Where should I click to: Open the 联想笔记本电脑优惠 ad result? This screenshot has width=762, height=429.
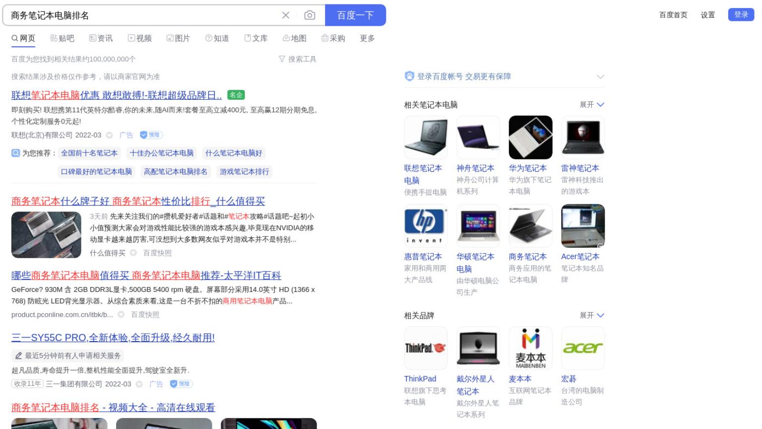click(117, 95)
